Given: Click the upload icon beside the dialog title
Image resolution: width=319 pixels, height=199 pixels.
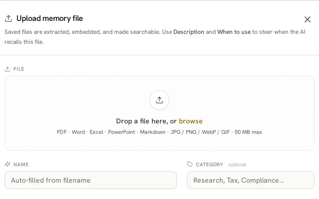Looking at the screenshot, I should (8, 19).
